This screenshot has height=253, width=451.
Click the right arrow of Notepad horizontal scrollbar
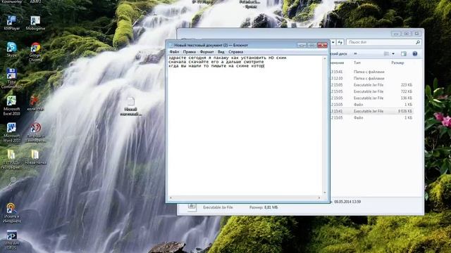coord(319,197)
